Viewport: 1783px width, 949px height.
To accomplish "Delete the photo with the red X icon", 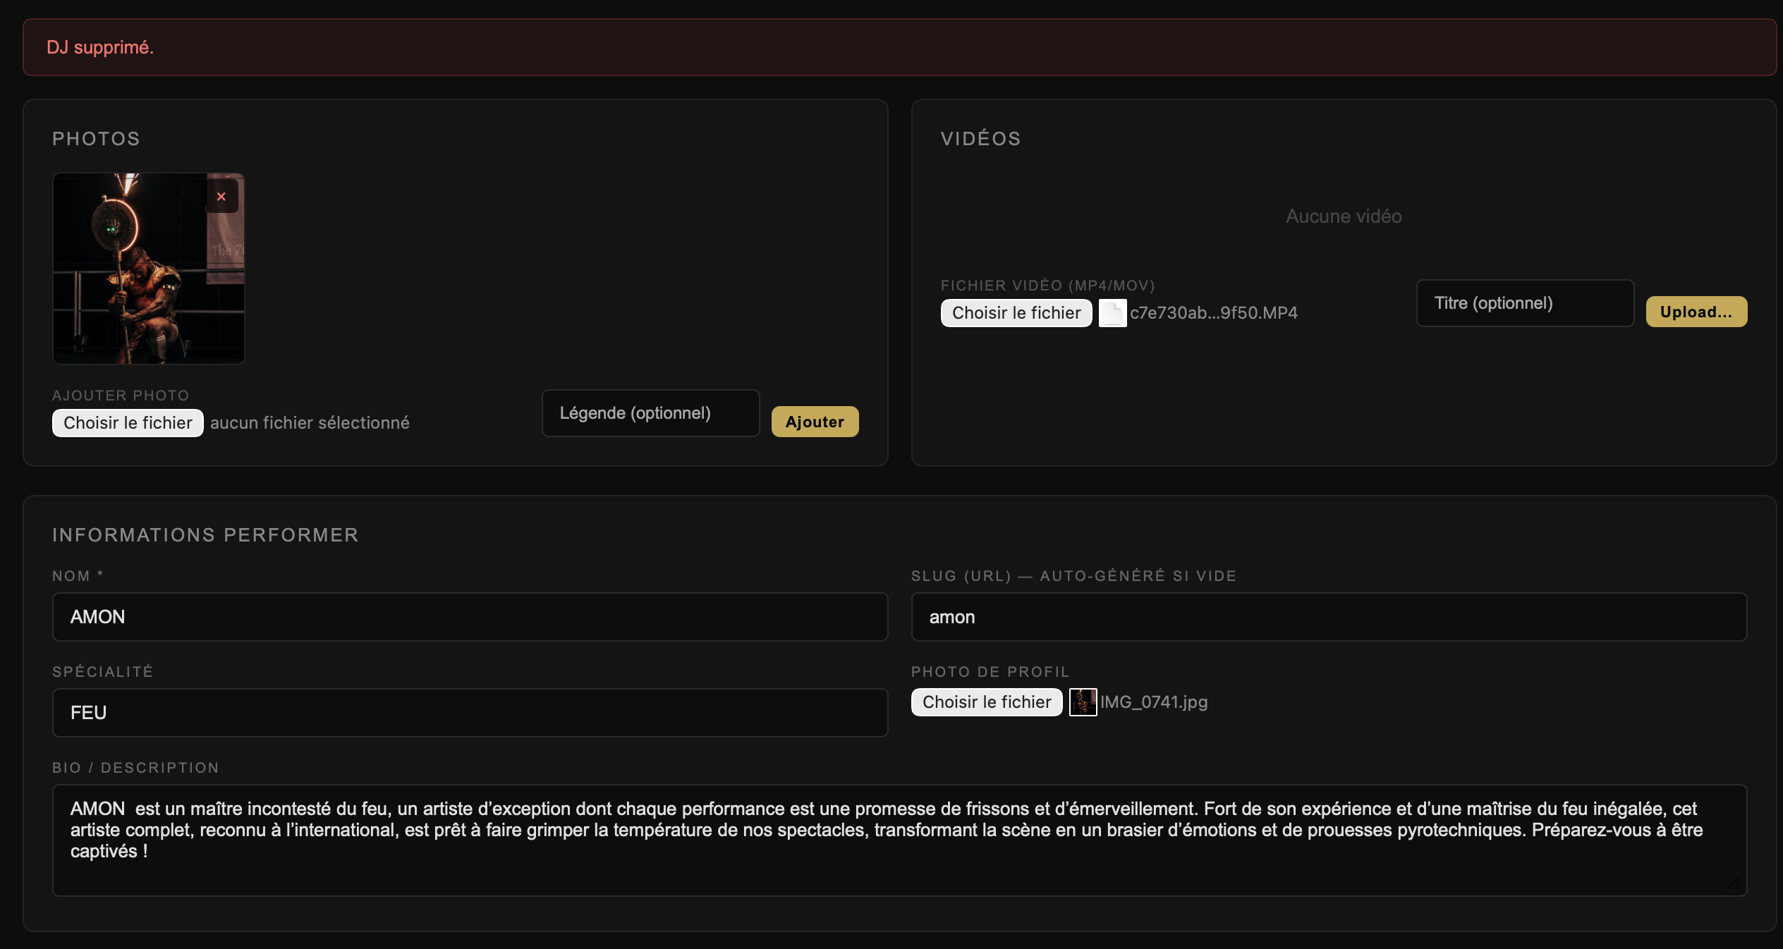I will click(221, 197).
